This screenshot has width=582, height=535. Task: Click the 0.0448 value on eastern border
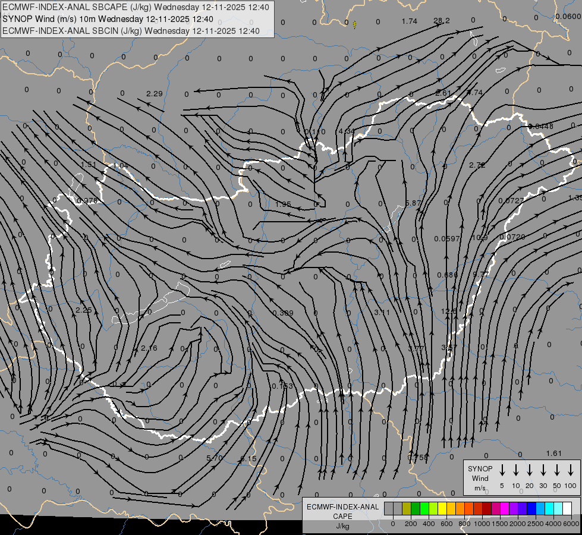[541, 126]
